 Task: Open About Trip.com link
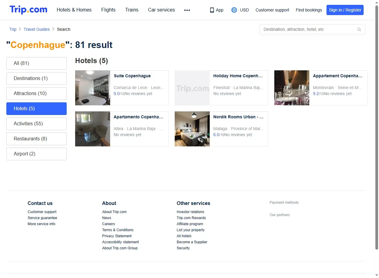(x=114, y=212)
